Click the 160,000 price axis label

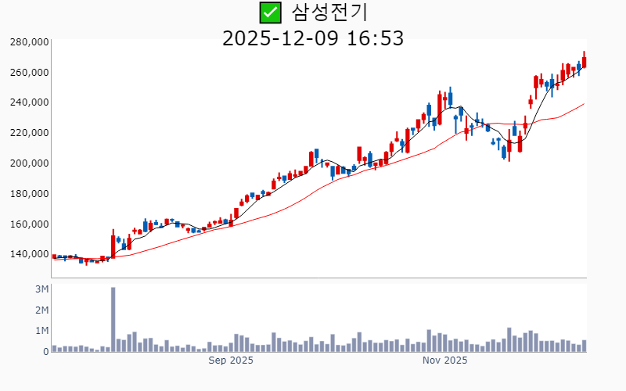point(29,224)
